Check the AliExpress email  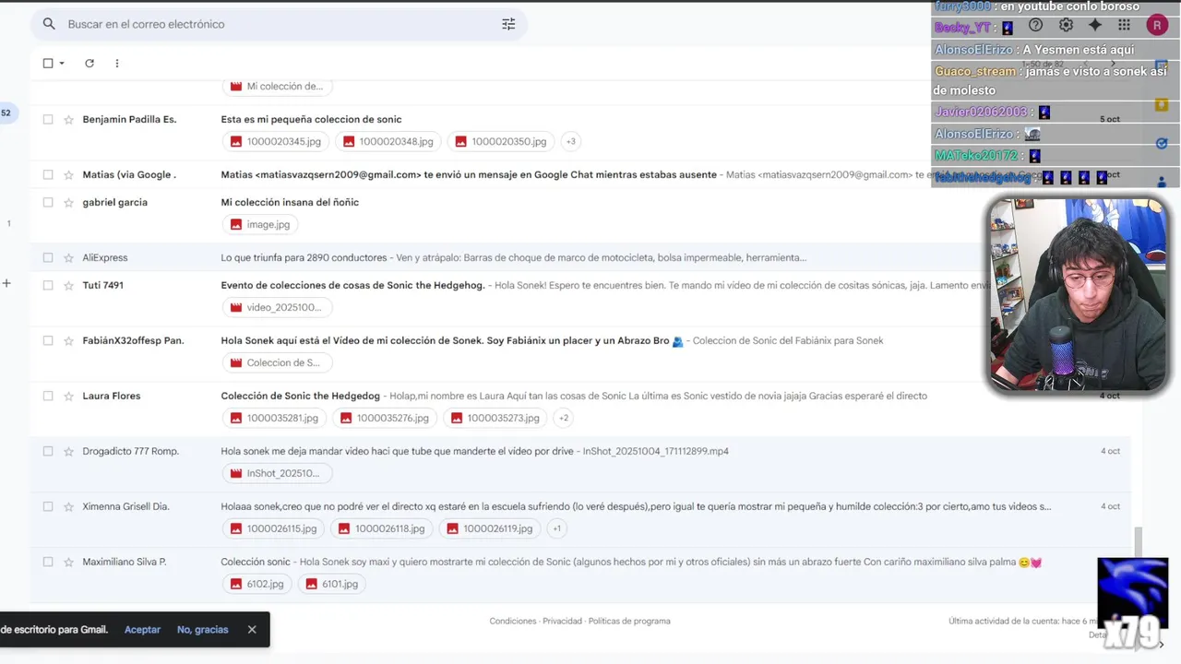(x=48, y=257)
